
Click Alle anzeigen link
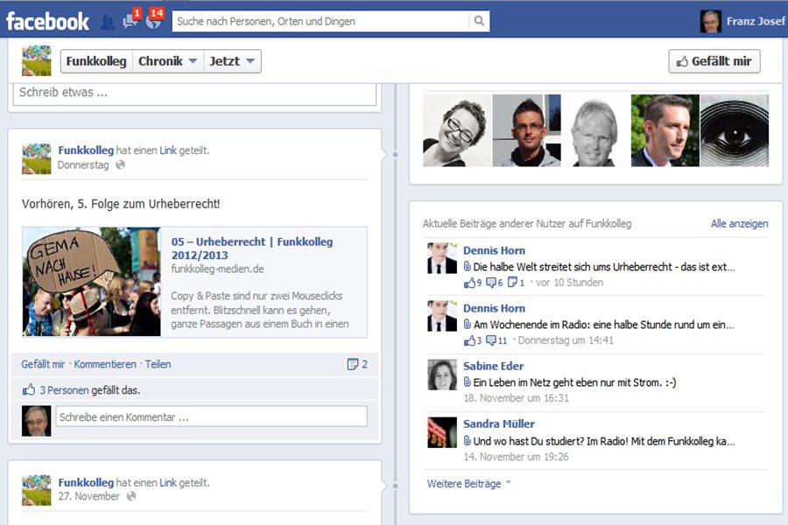coord(739,224)
